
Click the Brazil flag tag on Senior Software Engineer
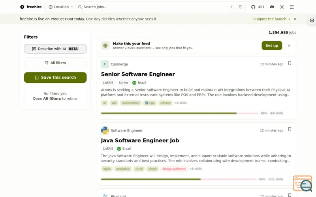point(139,83)
